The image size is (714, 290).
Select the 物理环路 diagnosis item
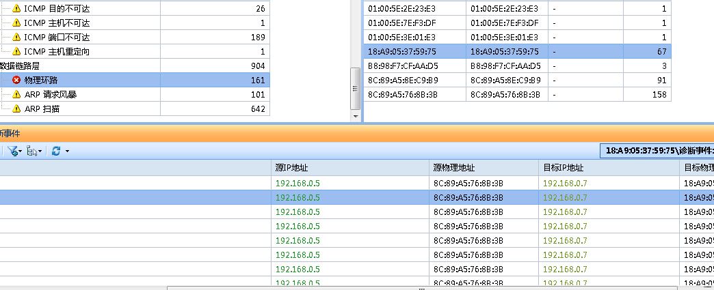coord(135,80)
